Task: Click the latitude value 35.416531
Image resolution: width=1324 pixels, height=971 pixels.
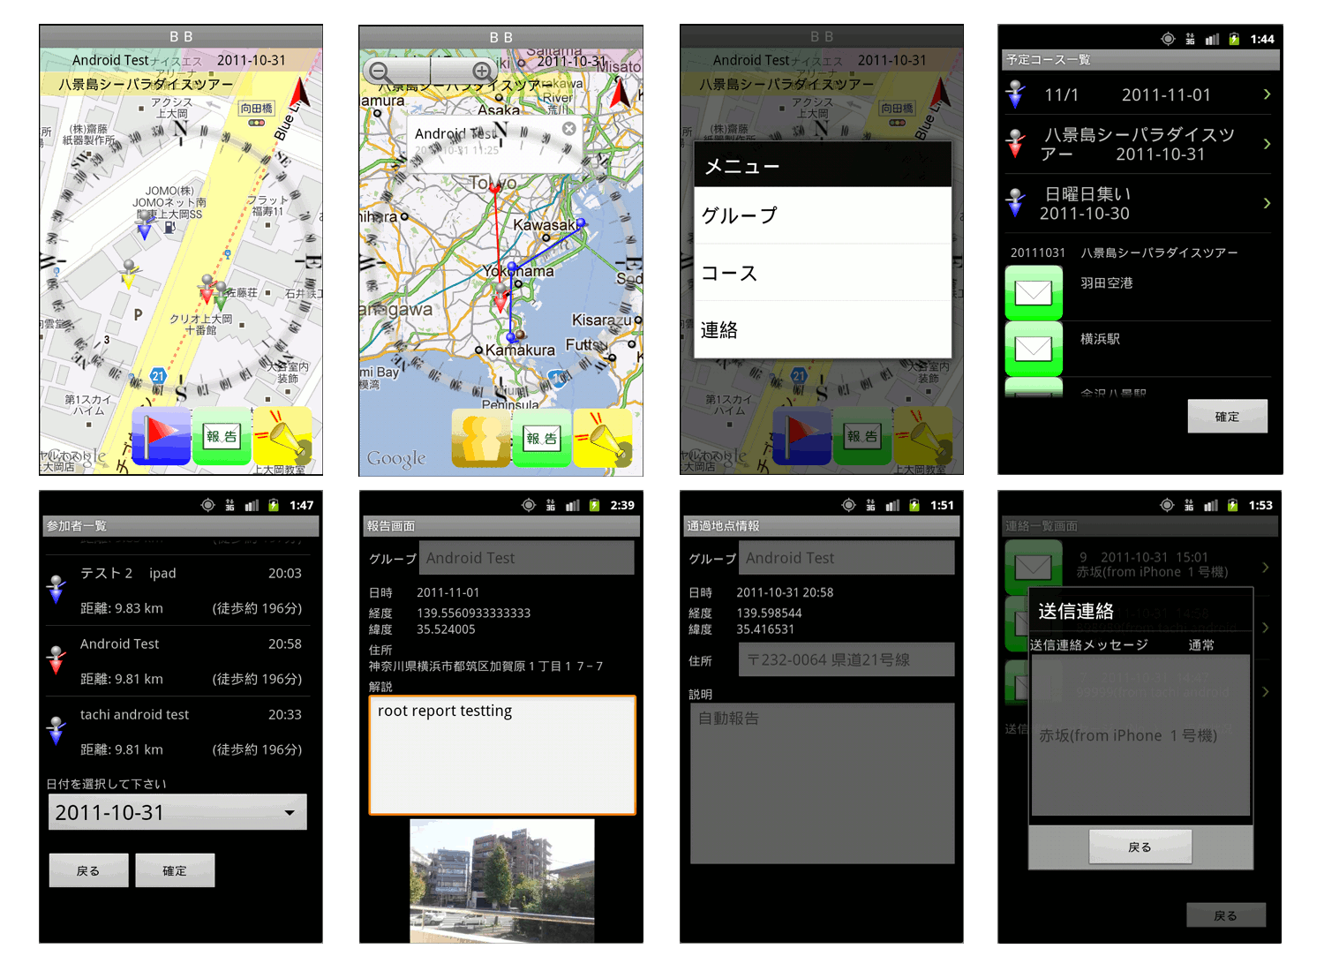Action: (765, 629)
